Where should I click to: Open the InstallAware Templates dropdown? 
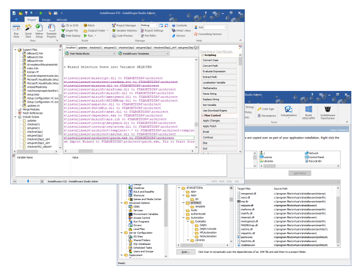pyautogui.click(x=168, y=54)
